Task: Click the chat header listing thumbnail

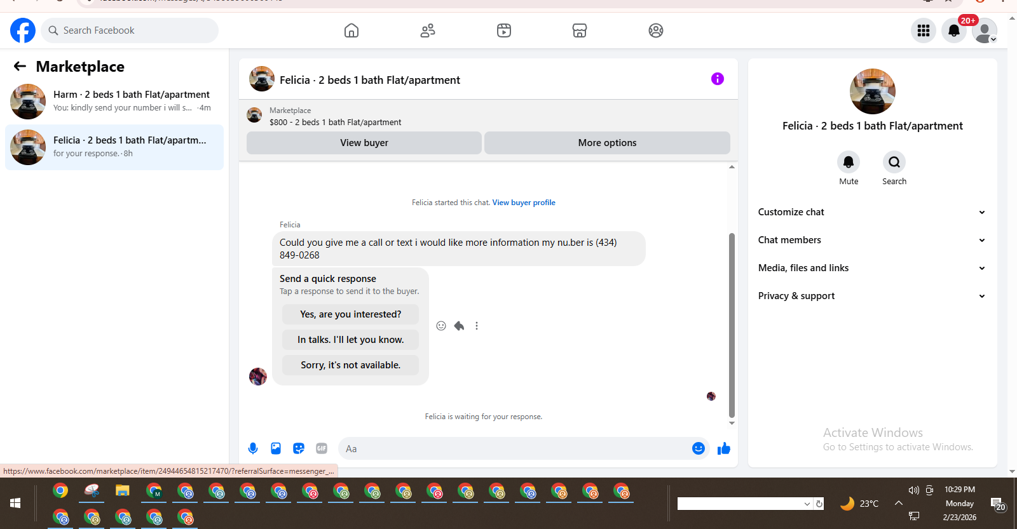Action: (x=262, y=79)
